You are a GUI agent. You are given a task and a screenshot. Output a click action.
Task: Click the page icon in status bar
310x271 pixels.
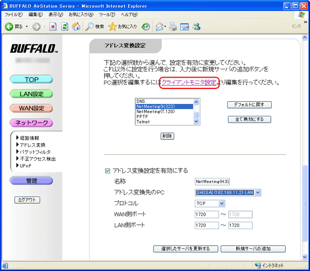click(x=5, y=265)
